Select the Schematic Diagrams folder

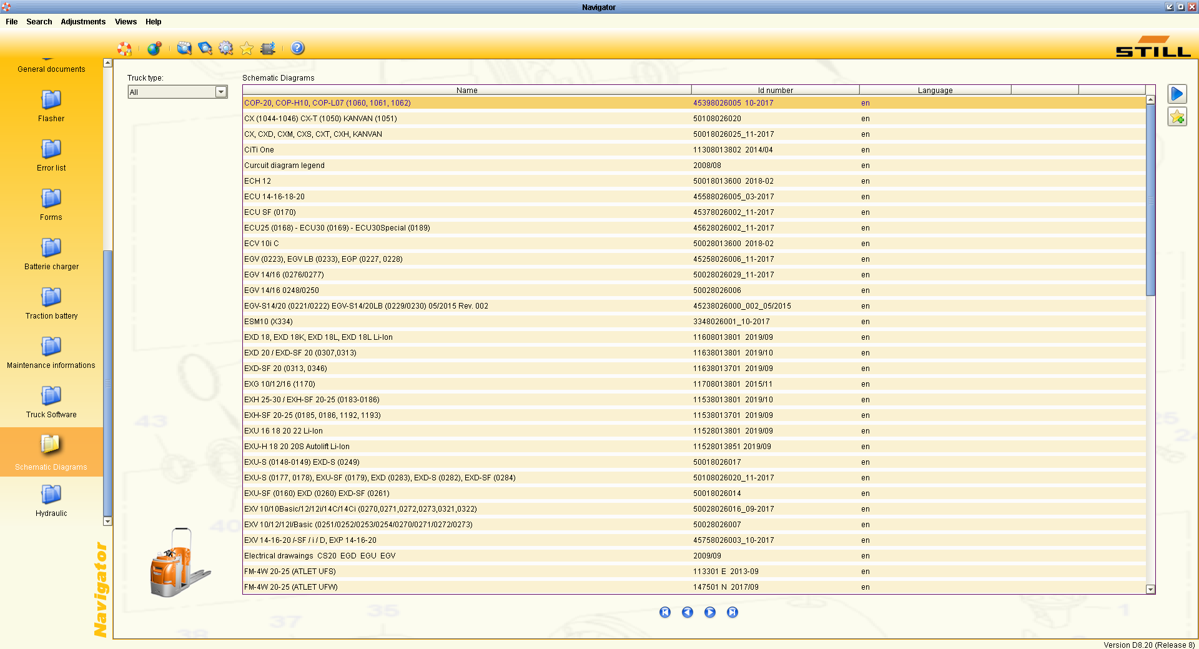[x=51, y=452]
